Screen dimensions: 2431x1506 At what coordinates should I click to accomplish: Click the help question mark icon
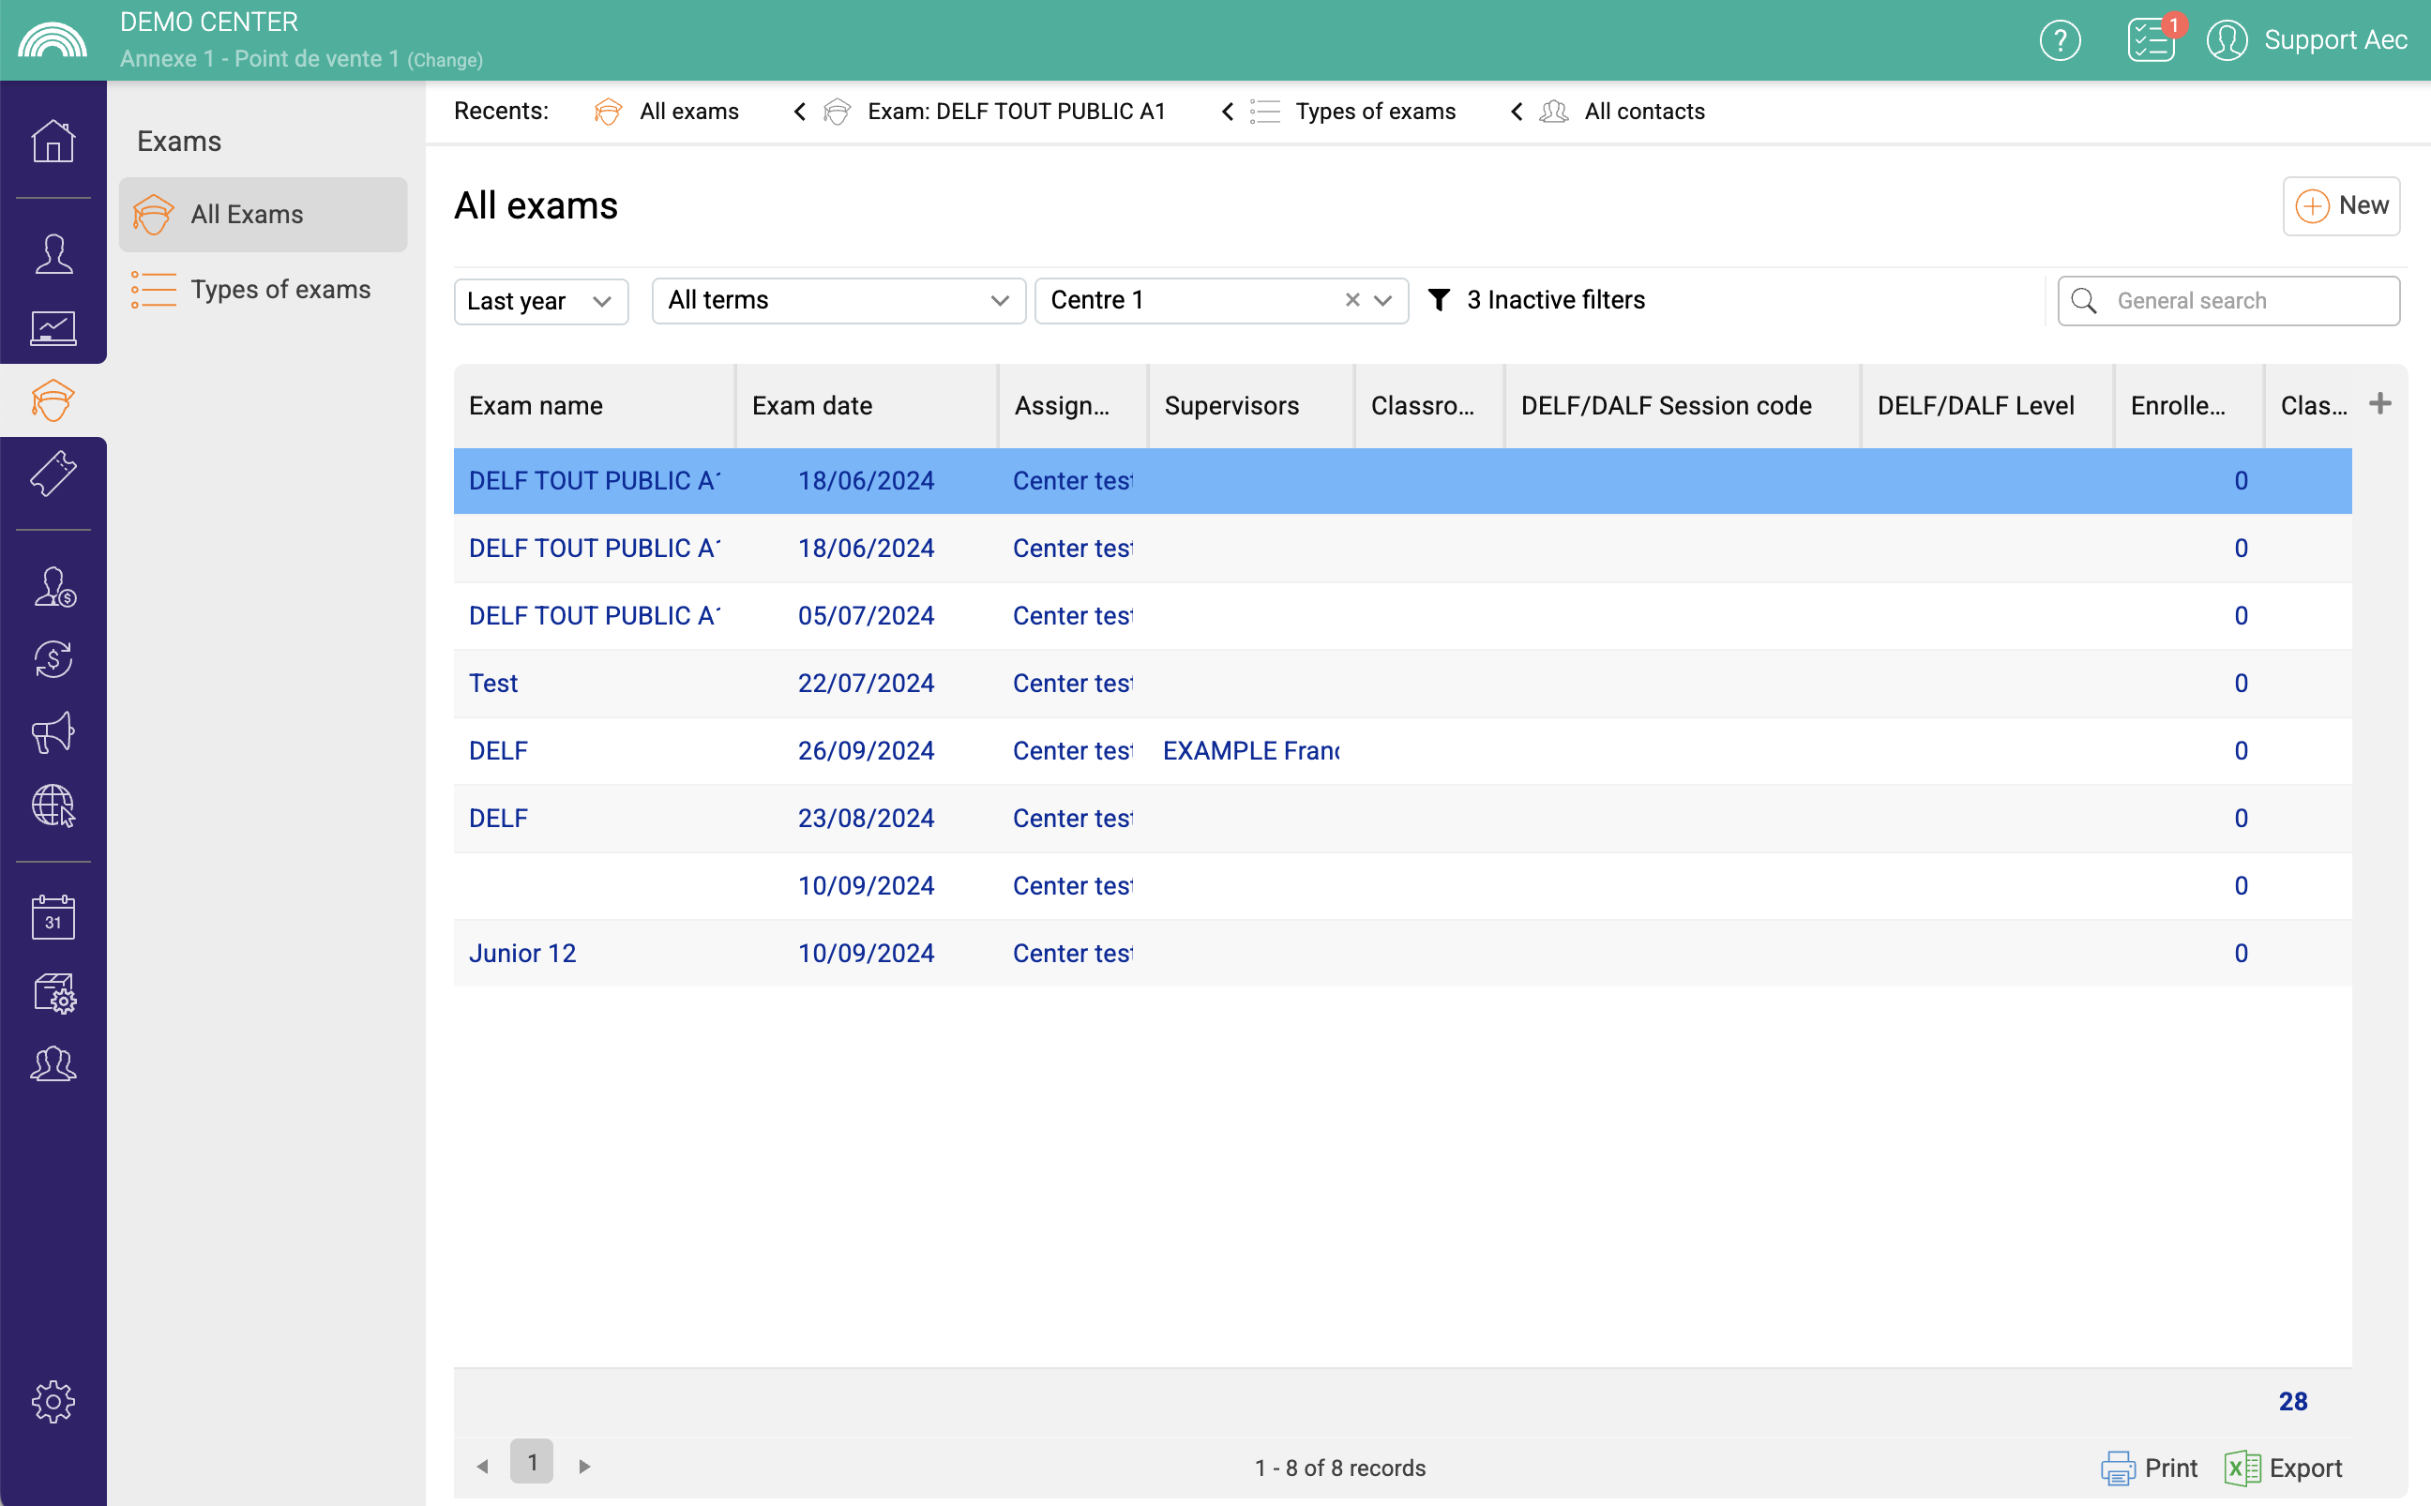2060,41
